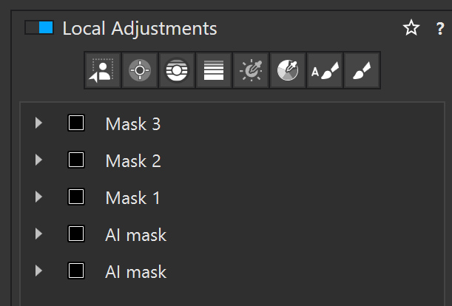Image resolution: width=452 pixels, height=306 pixels.
Task: Select the AI mask subject selection tool
Action: point(103,70)
